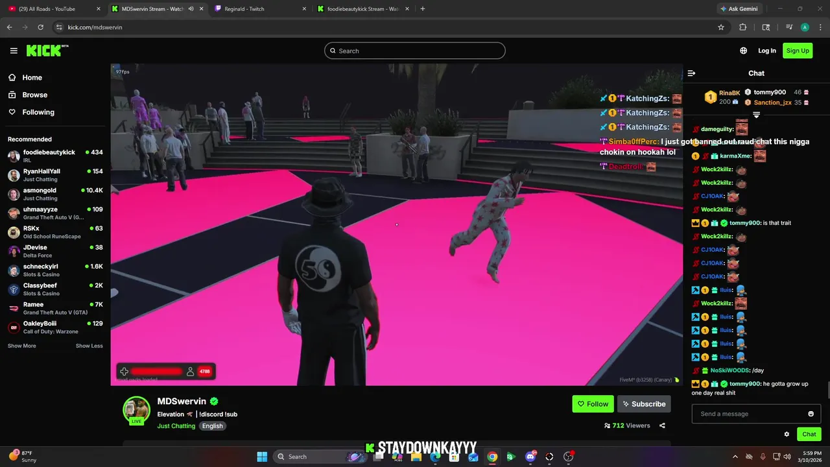The height and width of the screenshot is (467, 830).
Task: Subscribe to MDSwervin
Action: pyautogui.click(x=644, y=404)
